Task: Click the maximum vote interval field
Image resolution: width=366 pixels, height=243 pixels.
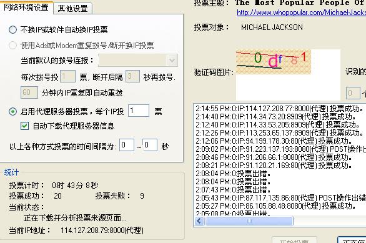Action: (150, 145)
